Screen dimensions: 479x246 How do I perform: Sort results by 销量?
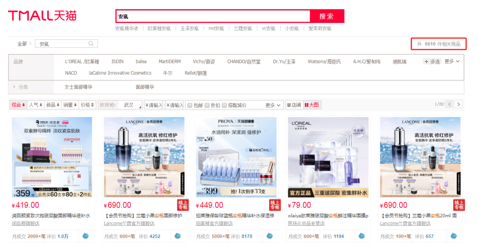pos(70,105)
